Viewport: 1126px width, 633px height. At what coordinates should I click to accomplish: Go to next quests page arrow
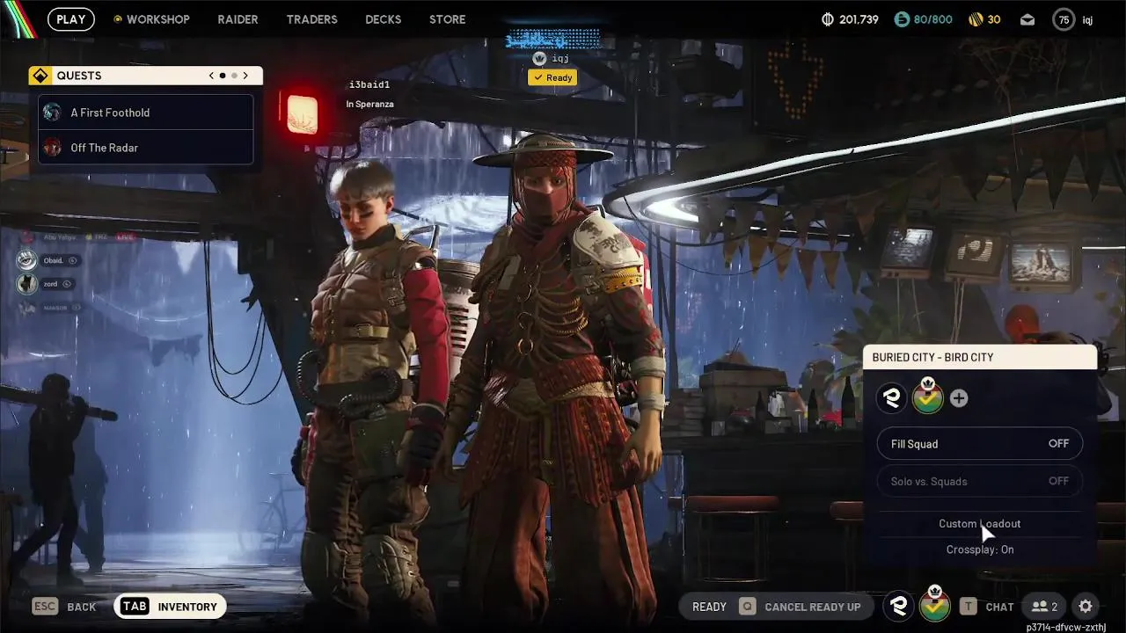245,76
